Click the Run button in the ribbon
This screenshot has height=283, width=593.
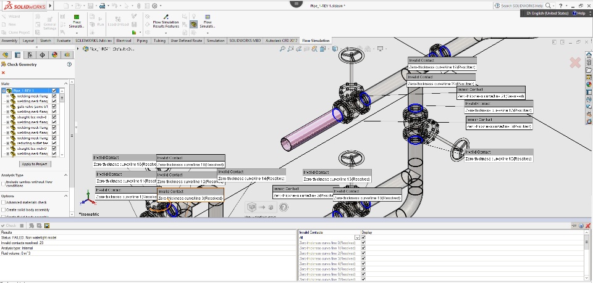pos(100,21)
